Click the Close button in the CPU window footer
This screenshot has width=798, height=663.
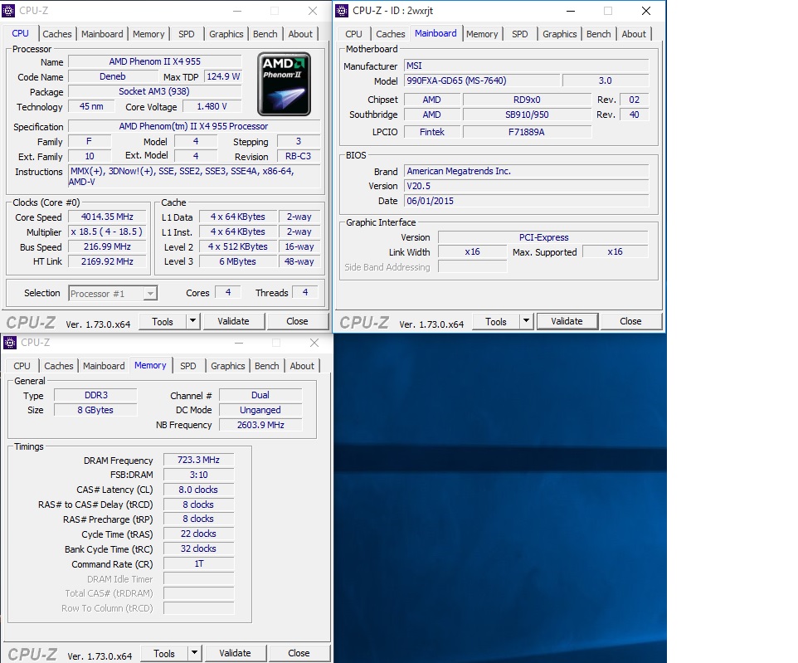click(297, 322)
